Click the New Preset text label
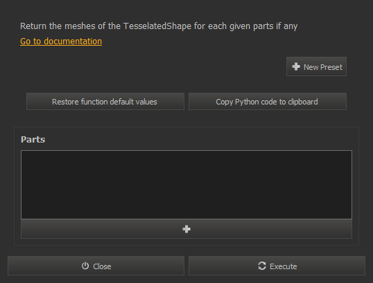Viewport: 373px width, 283px height. point(323,67)
